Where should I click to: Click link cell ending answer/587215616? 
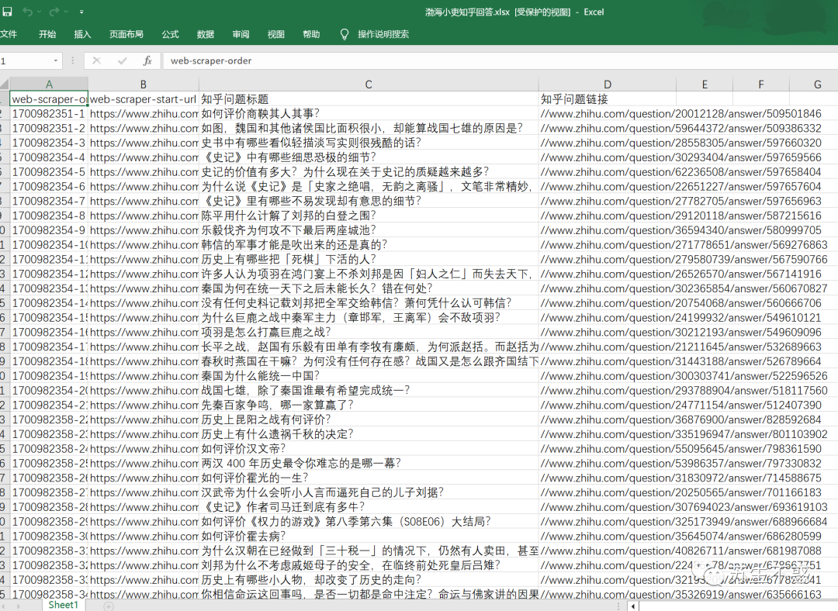pos(681,216)
